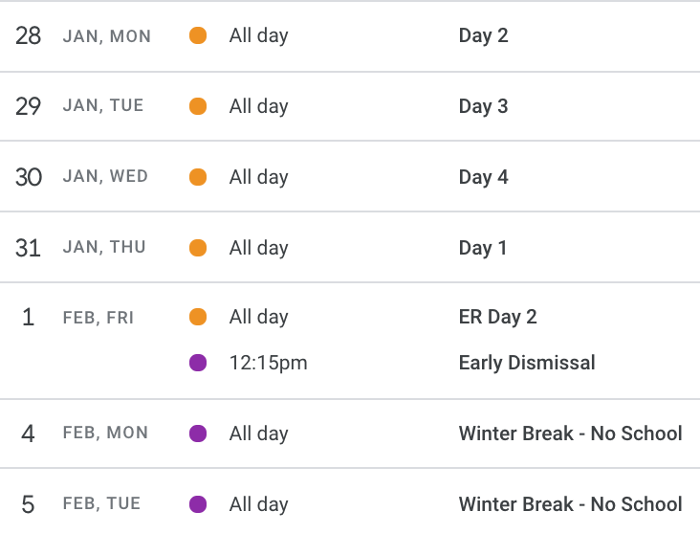
Task: Open the Early Dismissal 12:15pm event
Action: [x=527, y=363]
